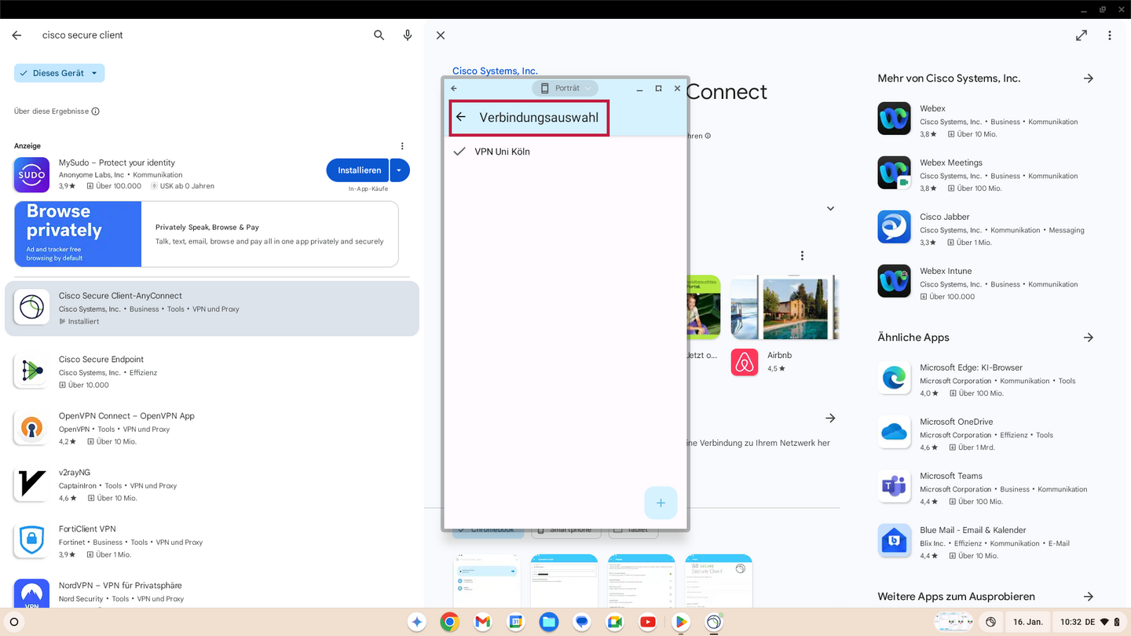
Task: Open the Blue Mail app icon
Action: tap(894, 540)
